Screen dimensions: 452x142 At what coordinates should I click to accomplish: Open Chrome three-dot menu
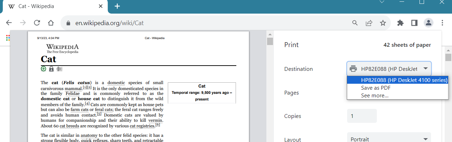point(443,23)
